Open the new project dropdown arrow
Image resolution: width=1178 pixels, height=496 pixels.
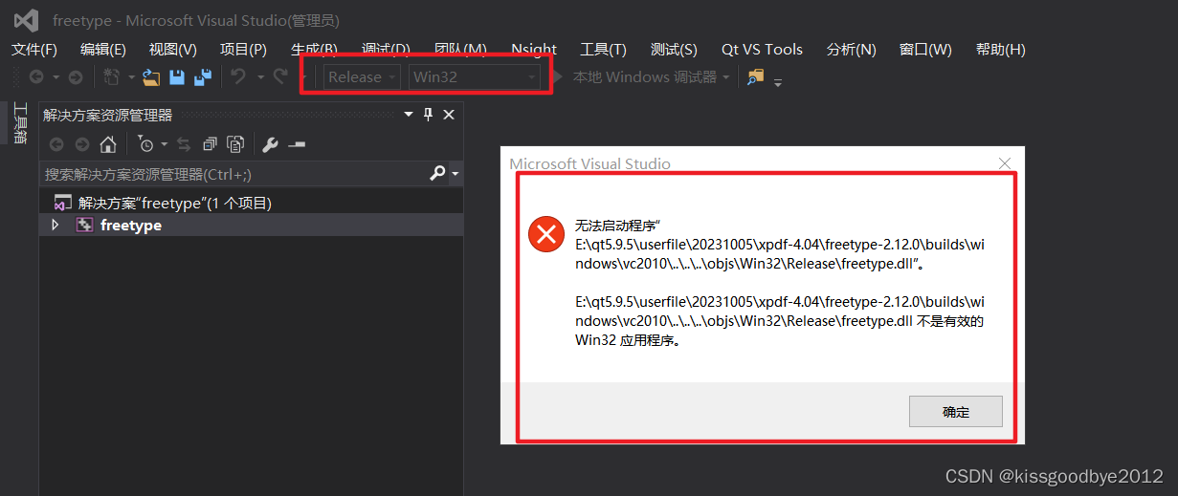[x=130, y=77]
